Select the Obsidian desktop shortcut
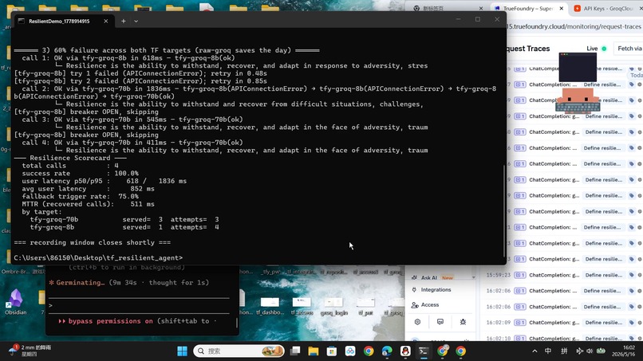This screenshot has height=361, width=643. pos(15,301)
